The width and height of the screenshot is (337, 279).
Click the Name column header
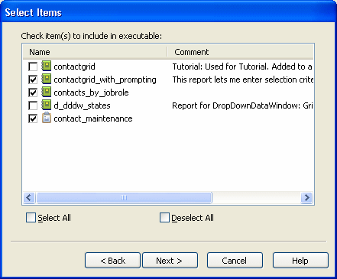click(x=95, y=52)
